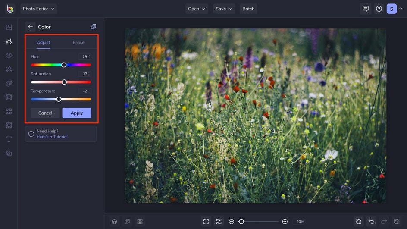The height and width of the screenshot is (229, 407).
Task: Open the Text tool in sidebar
Action: pos(9,139)
